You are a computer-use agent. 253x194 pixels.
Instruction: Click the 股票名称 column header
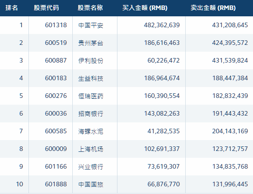click(x=90, y=8)
